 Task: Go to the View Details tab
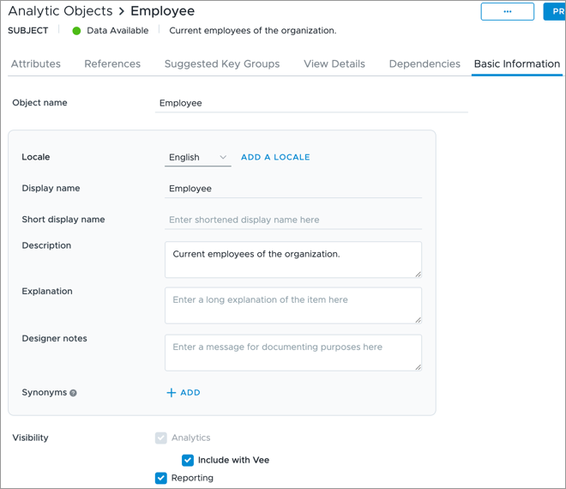click(334, 64)
